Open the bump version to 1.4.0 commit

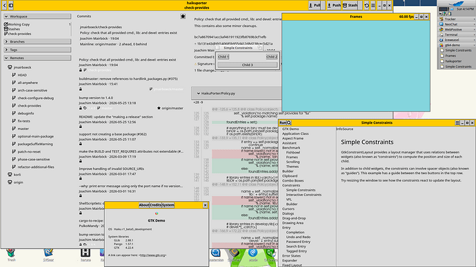(131, 103)
